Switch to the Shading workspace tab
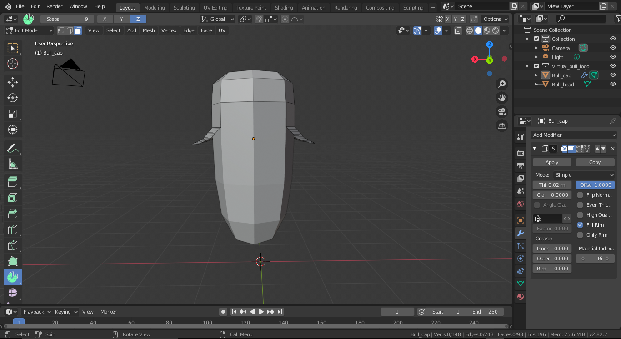621x339 pixels. [x=284, y=7]
